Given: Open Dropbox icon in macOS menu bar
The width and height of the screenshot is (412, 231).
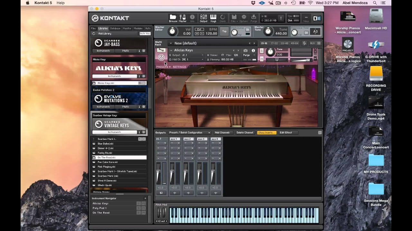Looking at the screenshot, I should tap(253, 3).
